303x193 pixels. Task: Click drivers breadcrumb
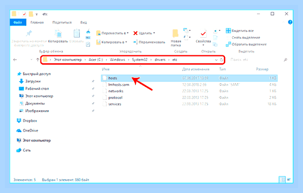click(x=160, y=60)
